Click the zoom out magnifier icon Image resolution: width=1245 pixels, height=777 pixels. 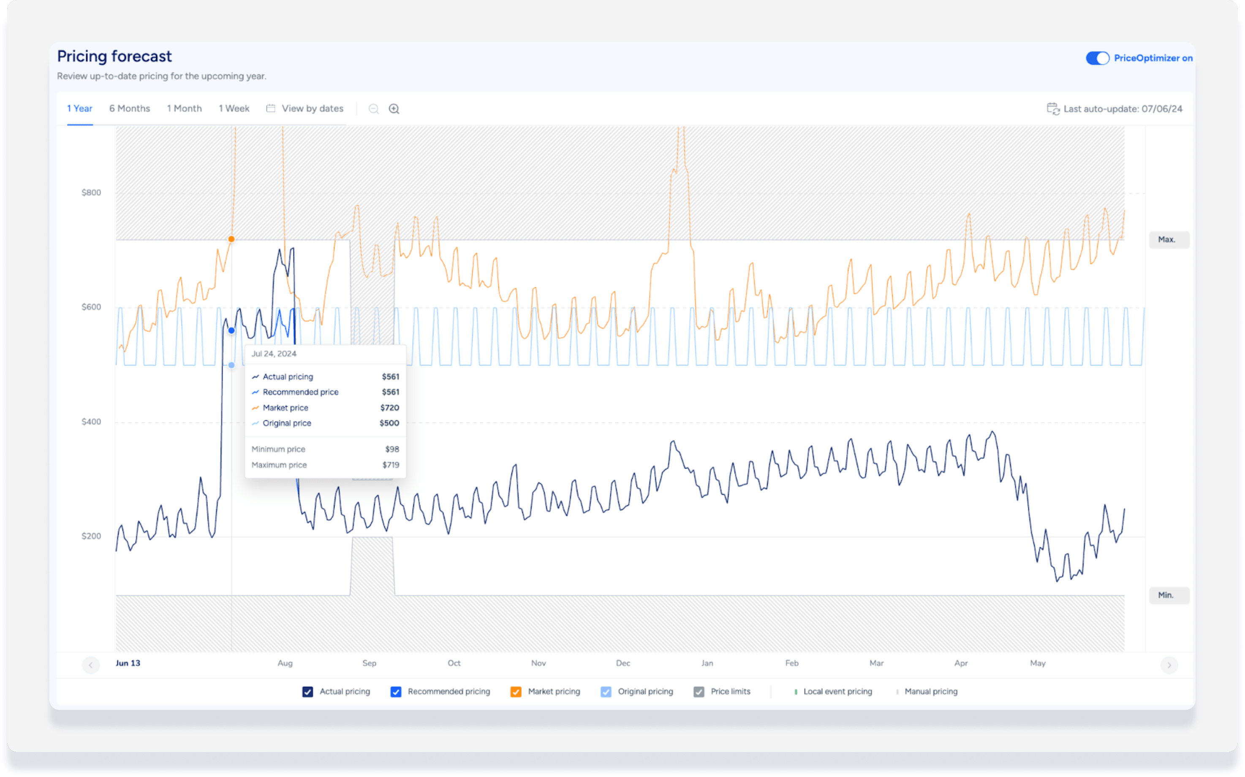click(374, 109)
